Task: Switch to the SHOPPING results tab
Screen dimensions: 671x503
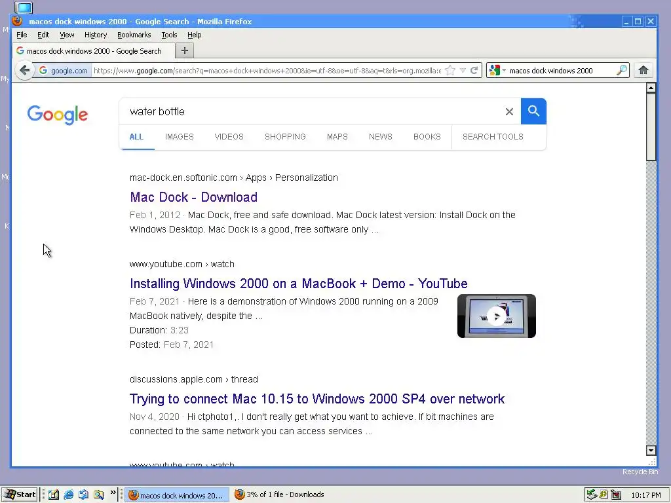Action: pos(285,137)
